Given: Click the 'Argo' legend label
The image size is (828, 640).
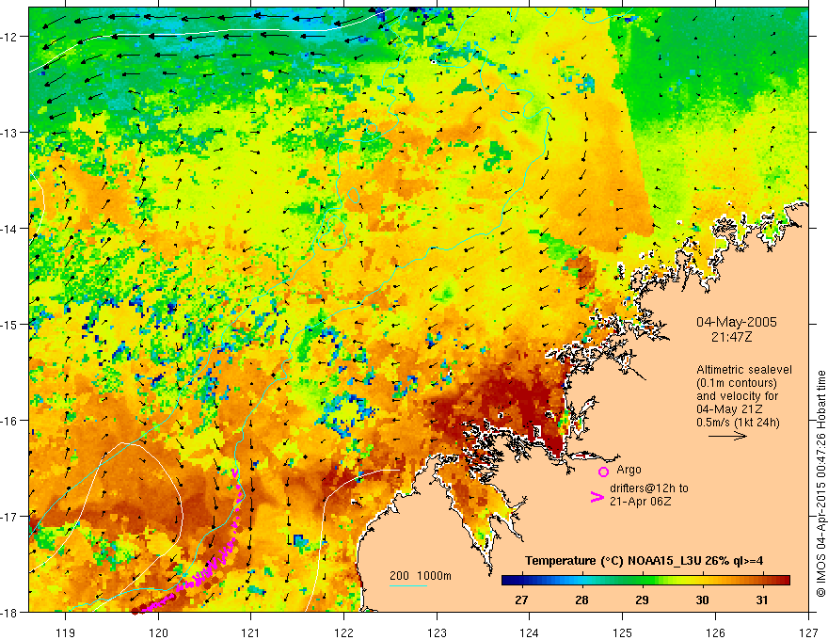Looking at the screenshot, I should 629,470.
